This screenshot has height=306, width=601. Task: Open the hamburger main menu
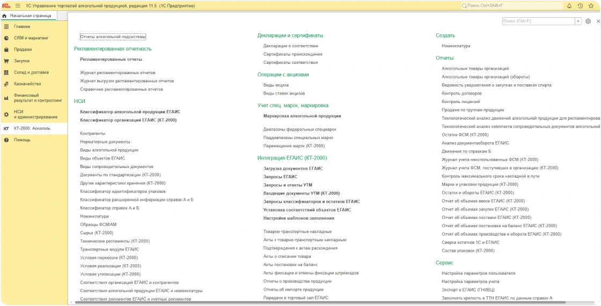point(18,6)
